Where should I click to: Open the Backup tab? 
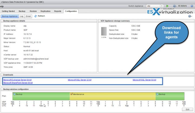tap(22, 11)
